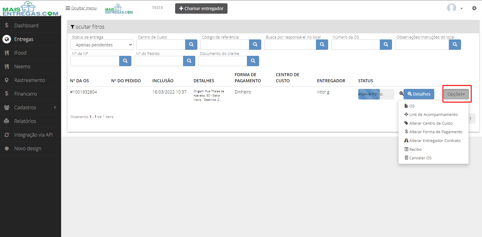
Task: Search by Documento do cliente magnifier
Action: 253,61
